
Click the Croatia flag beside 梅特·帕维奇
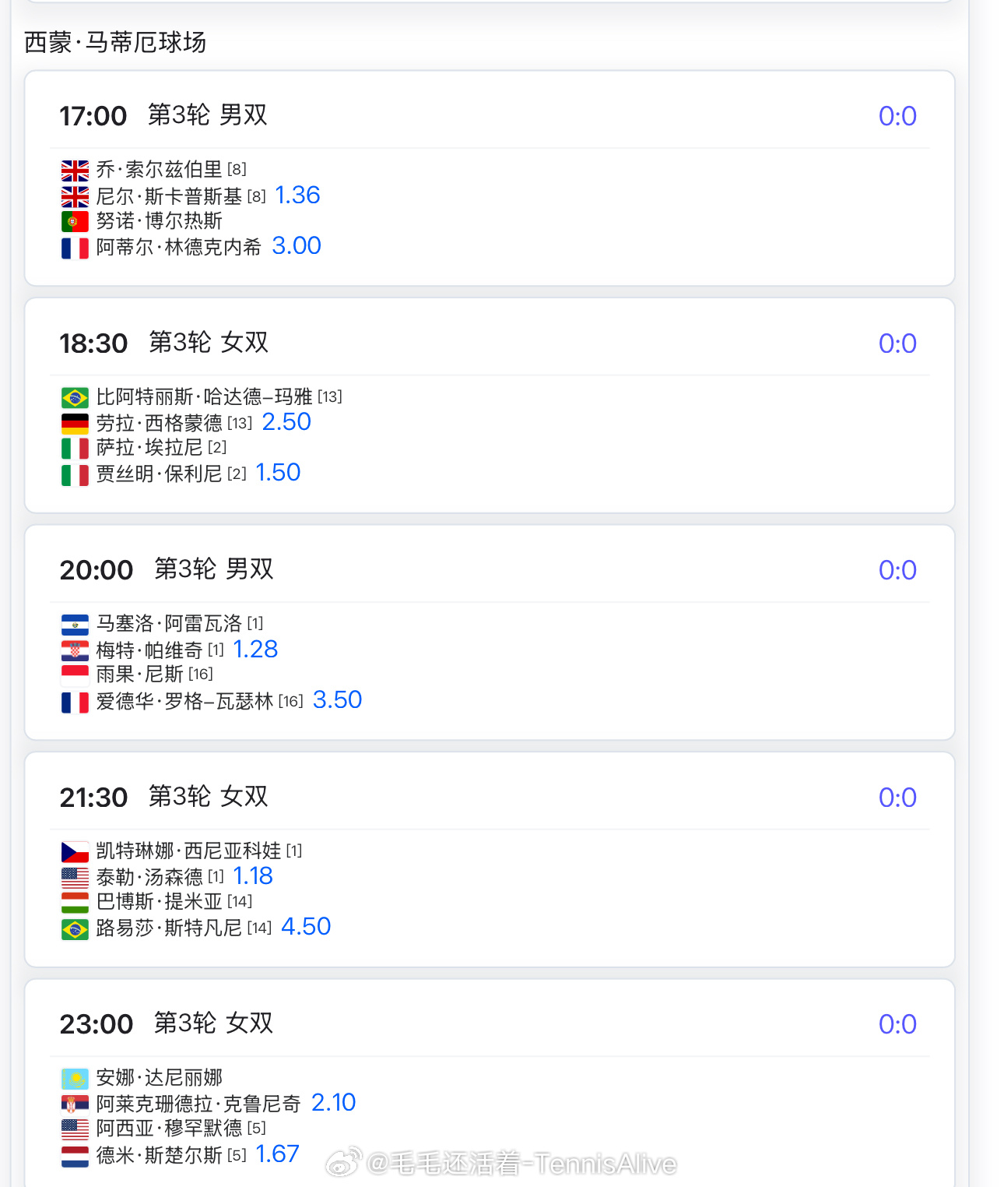point(75,650)
